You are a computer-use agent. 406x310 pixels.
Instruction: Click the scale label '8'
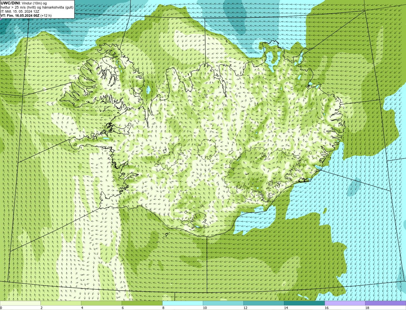(x=163, y=308)
